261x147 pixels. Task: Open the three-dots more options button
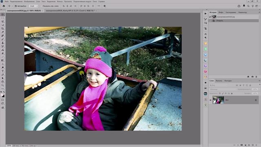point(99,6)
